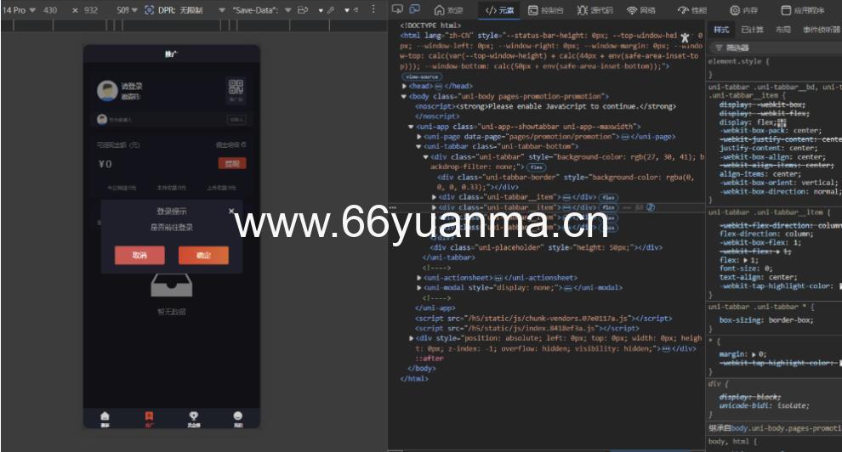Expand the head element node
The width and height of the screenshot is (842, 452).
point(404,86)
